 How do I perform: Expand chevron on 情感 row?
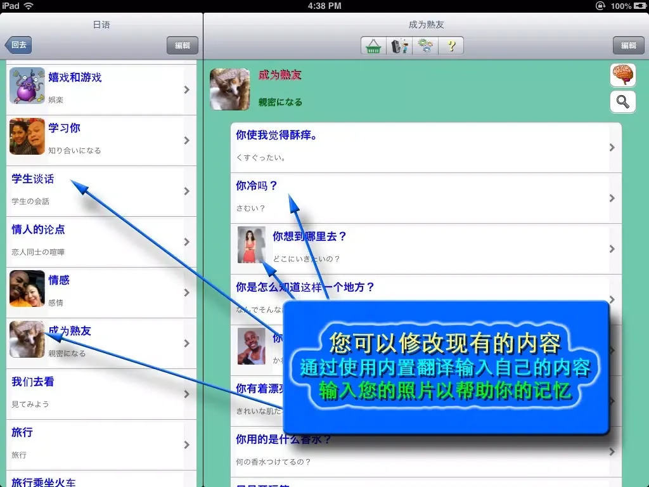coord(187,293)
